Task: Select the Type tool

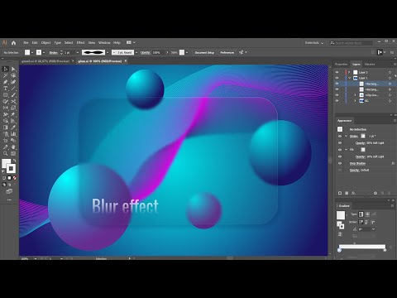Action: (x=6, y=89)
